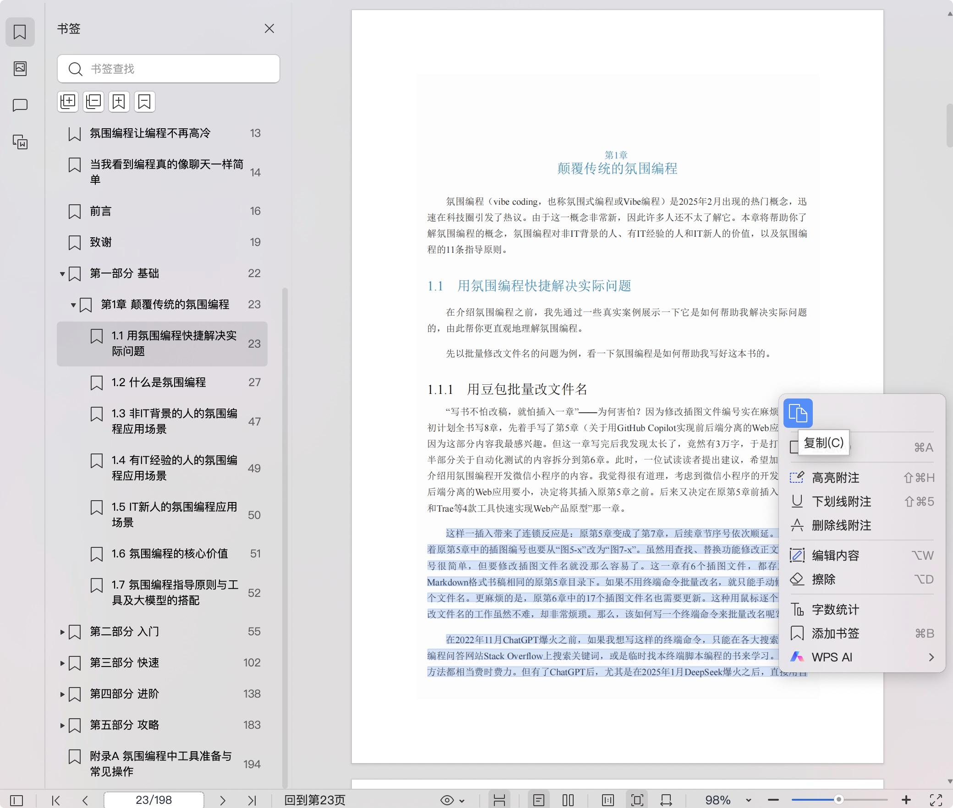Toggle the two-page view mode
Screen dimensions: 953x808
[x=568, y=800]
